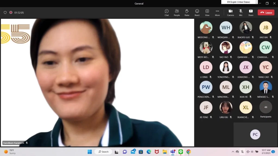Click the taskbar Search box
Image resolution: width=278 pixels, height=156 pixels.
tap(103, 152)
